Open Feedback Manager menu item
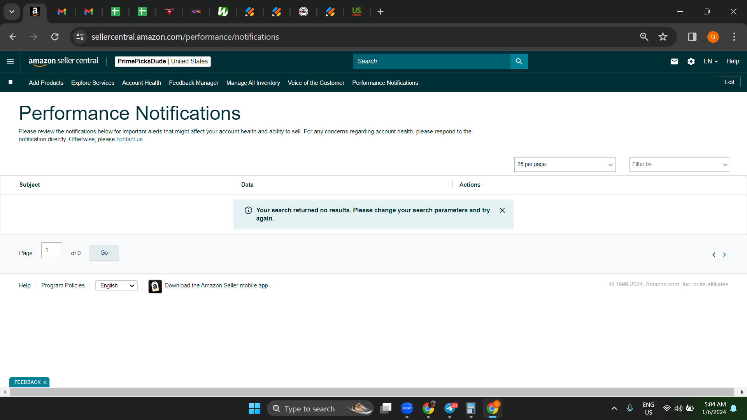The height and width of the screenshot is (420, 747). pyautogui.click(x=194, y=83)
